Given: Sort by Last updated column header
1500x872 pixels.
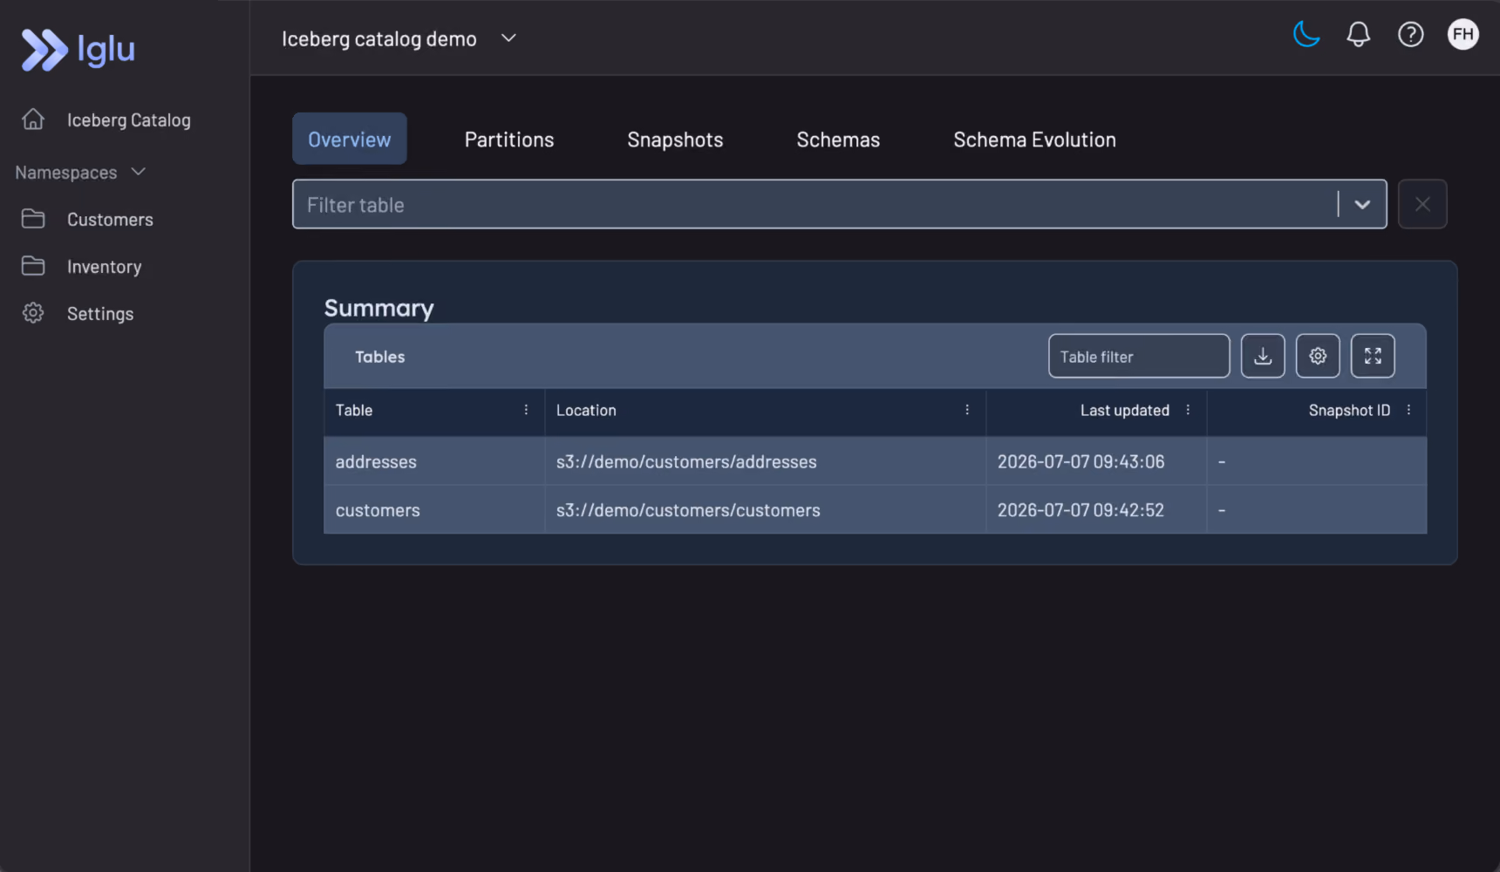Looking at the screenshot, I should click(x=1124, y=411).
